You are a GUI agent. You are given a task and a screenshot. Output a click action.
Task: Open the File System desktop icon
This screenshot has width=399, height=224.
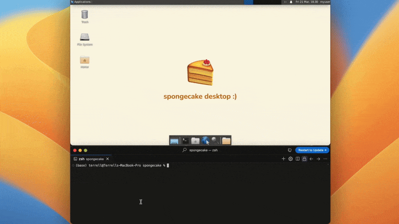(85, 39)
